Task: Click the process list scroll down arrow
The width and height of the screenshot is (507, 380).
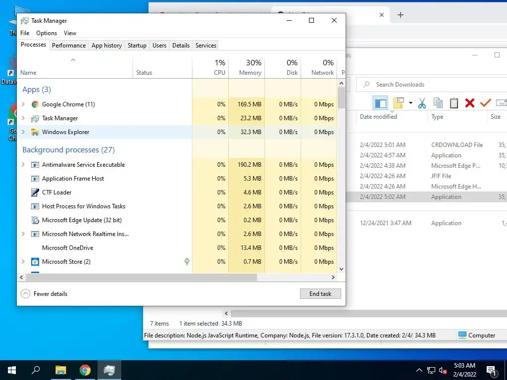Action: (341, 269)
